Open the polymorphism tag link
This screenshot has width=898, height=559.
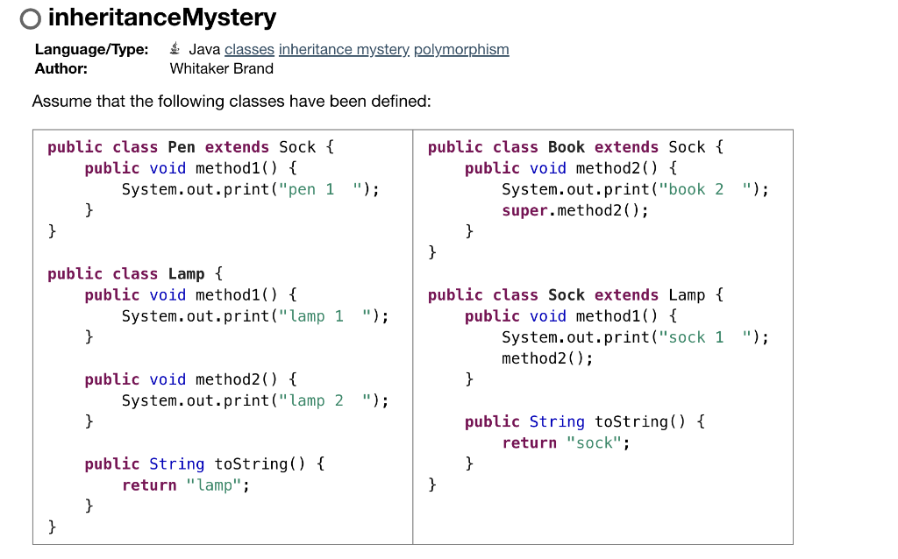[x=461, y=49]
